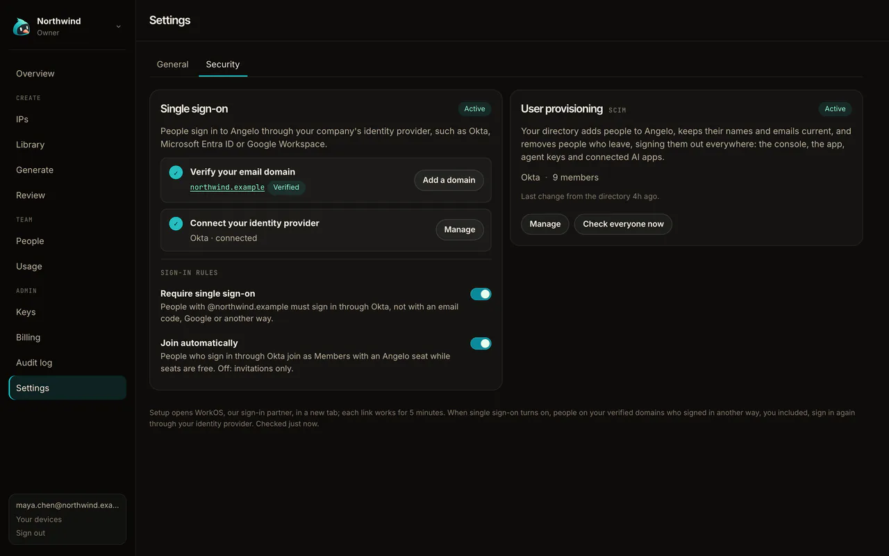Image resolution: width=889 pixels, height=556 pixels.
Task: Toggle Join automatically switch
Action: click(x=481, y=343)
